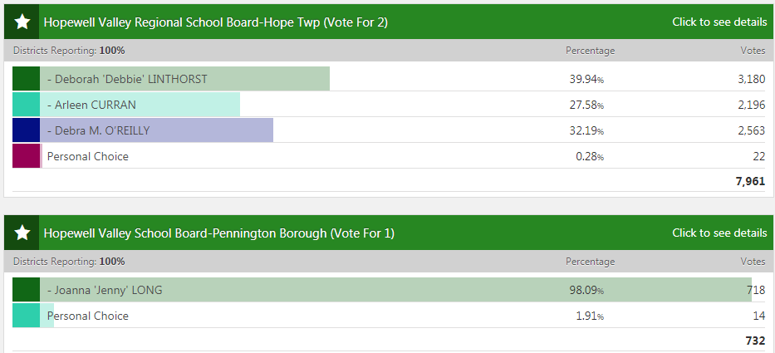This screenshot has height=353, width=775.
Task: Open details for Hope Twp school board race
Action: pyautogui.click(x=719, y=22)
